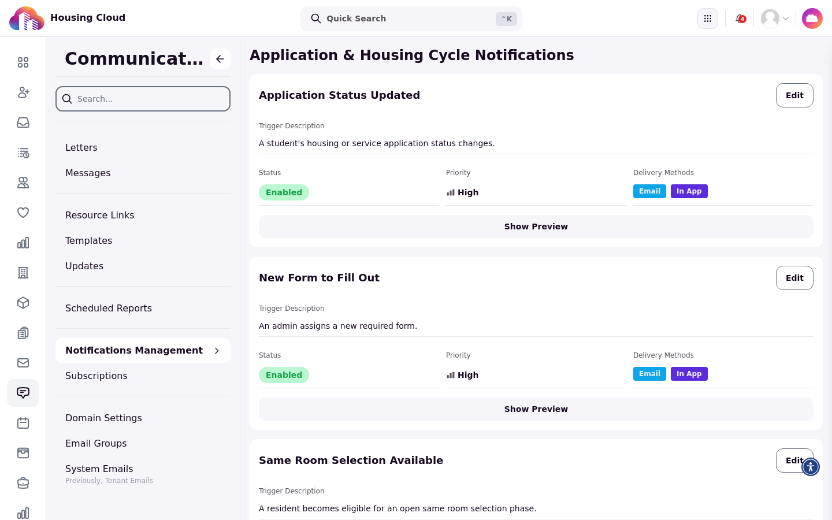The height and width of the screenshot is (520, 832).
Task: Click the Enabled badge under Application Status Updated
Action: pos(284,192)
